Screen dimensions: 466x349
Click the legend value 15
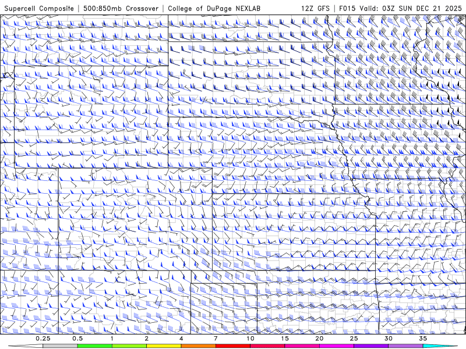coord(285,339)
